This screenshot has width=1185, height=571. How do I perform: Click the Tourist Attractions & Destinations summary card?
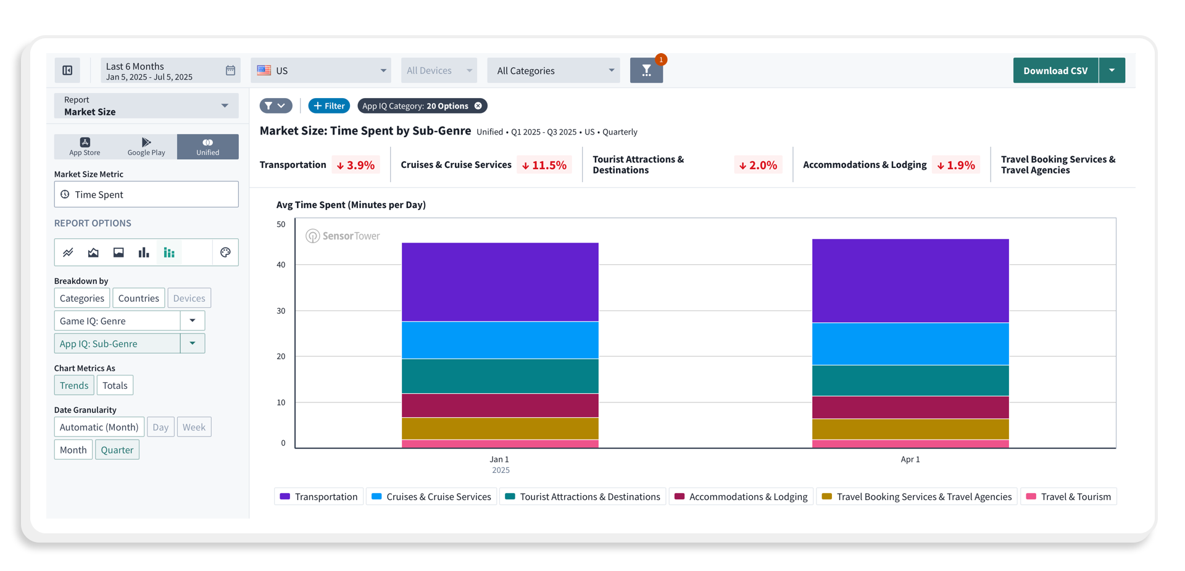point(687,165)
